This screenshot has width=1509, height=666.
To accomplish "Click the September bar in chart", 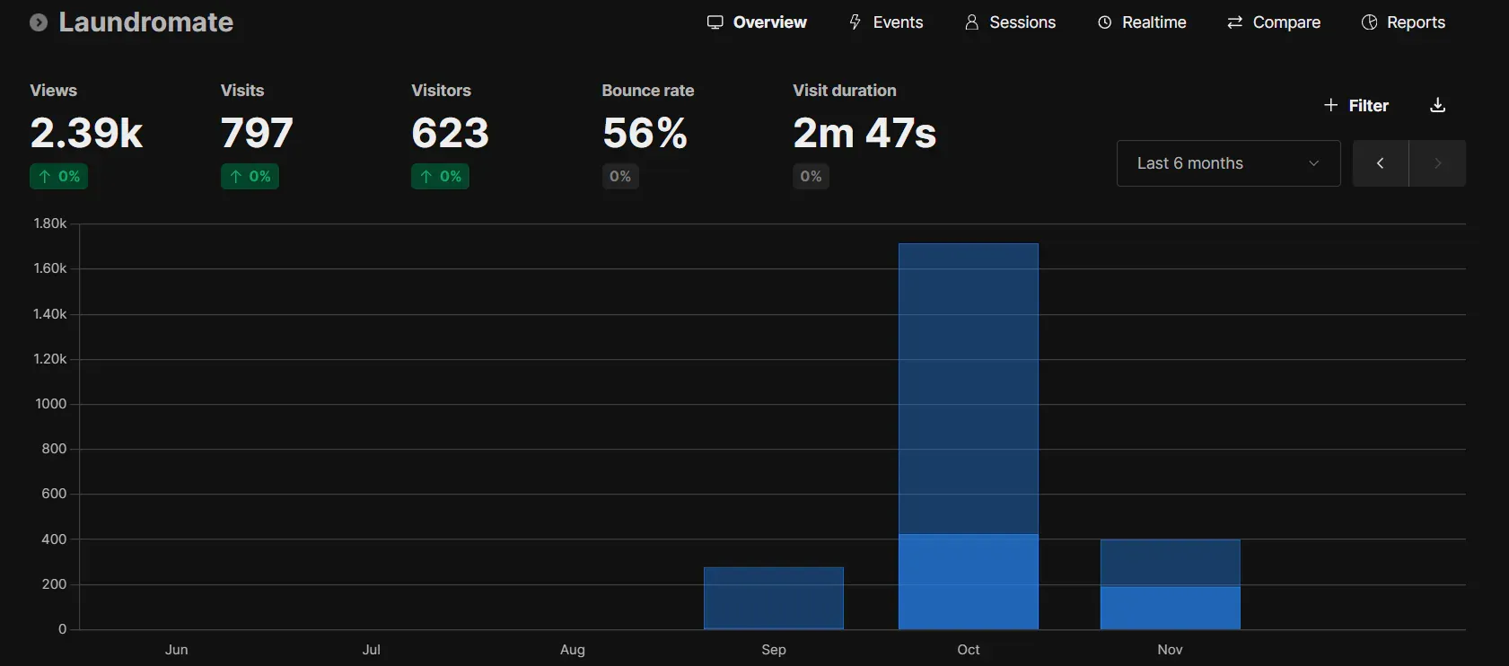I will 773,598.
